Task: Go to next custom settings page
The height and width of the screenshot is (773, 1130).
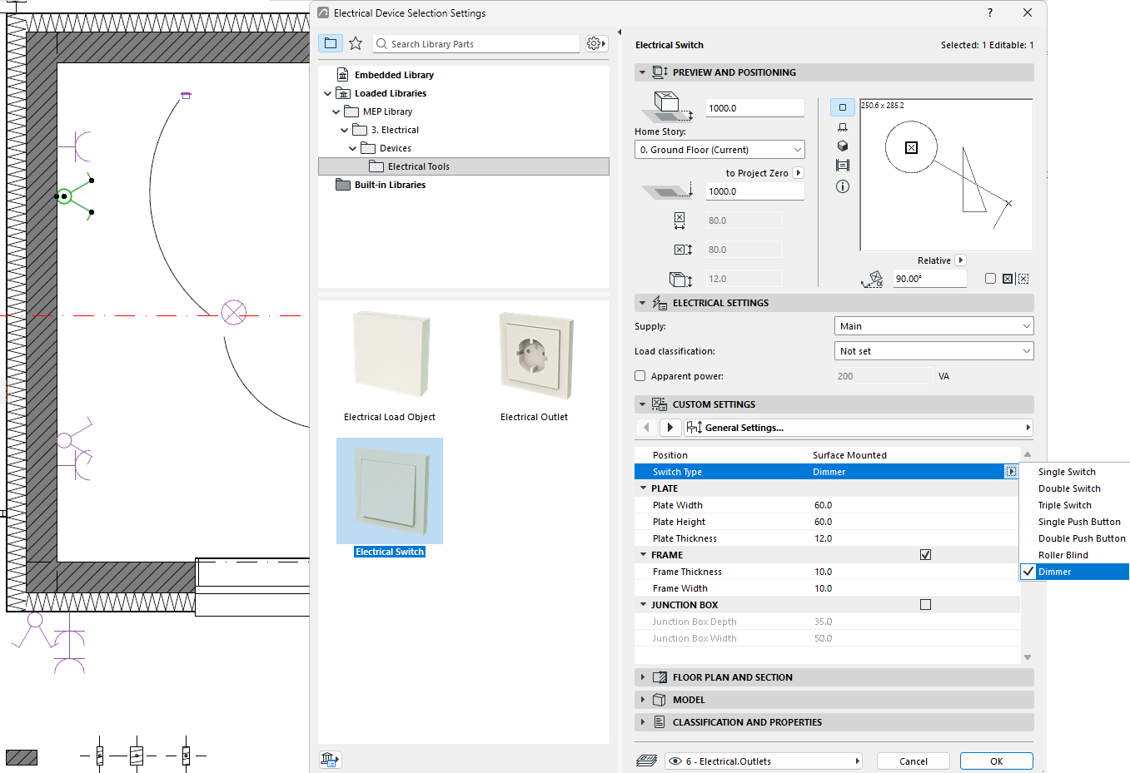Action: (x=670, y=428)
